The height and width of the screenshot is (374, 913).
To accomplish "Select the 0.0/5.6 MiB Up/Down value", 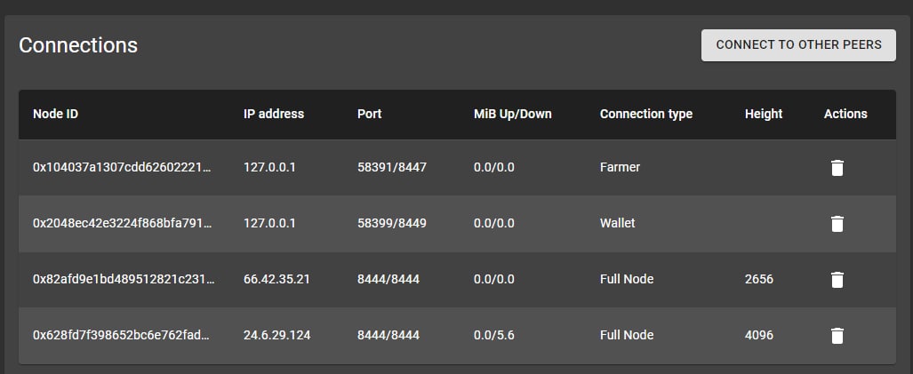I will tap(493, 335).
